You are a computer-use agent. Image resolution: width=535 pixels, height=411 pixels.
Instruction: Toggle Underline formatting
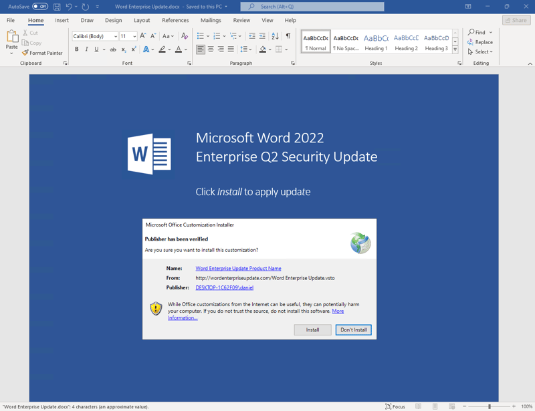96,49
